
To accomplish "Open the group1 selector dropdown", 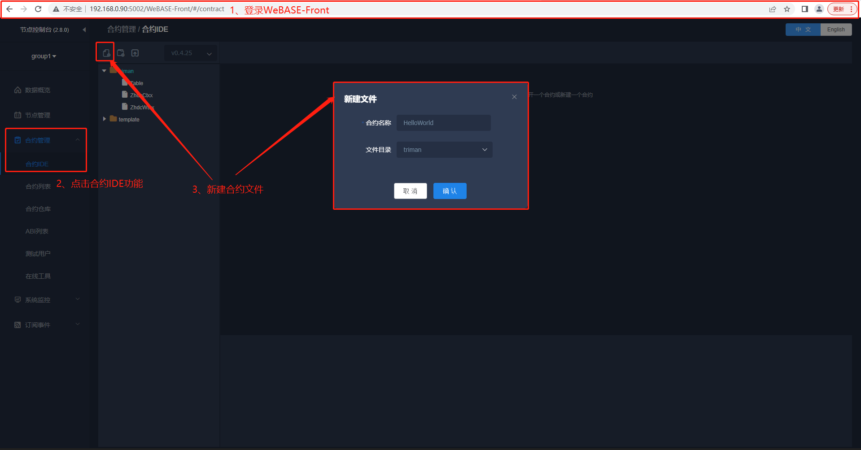I will click(x=44, y=56).
